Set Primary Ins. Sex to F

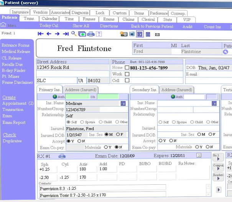[x=117, y=135]
